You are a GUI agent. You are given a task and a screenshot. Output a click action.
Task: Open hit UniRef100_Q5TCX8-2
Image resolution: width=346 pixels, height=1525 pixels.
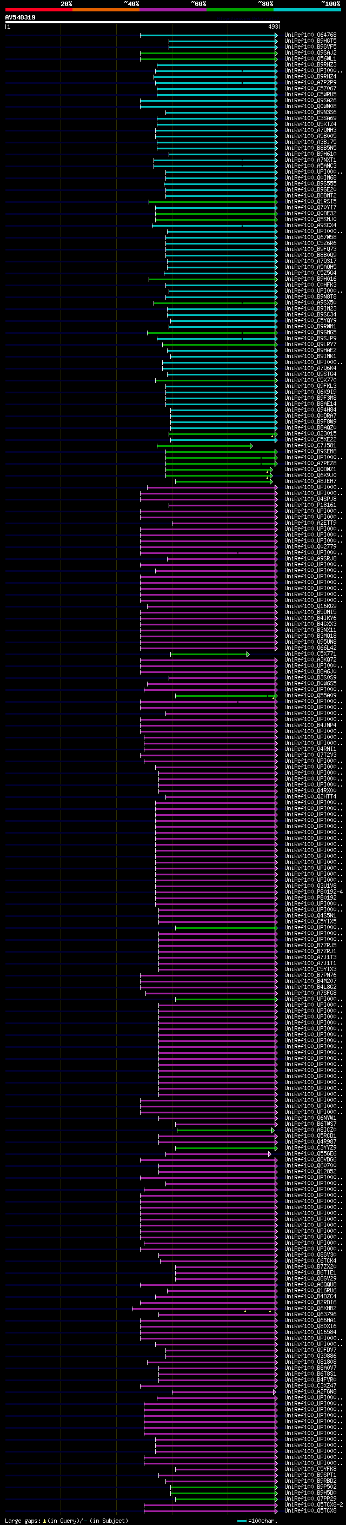tap(314, 1505)
